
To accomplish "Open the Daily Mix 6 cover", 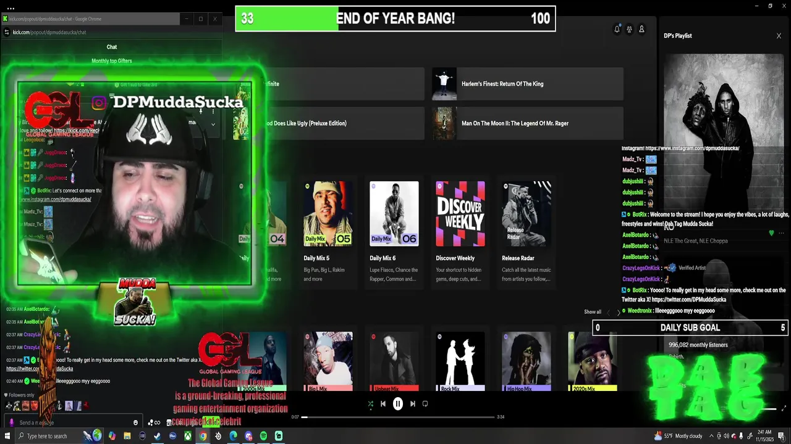I will point(394,213).
